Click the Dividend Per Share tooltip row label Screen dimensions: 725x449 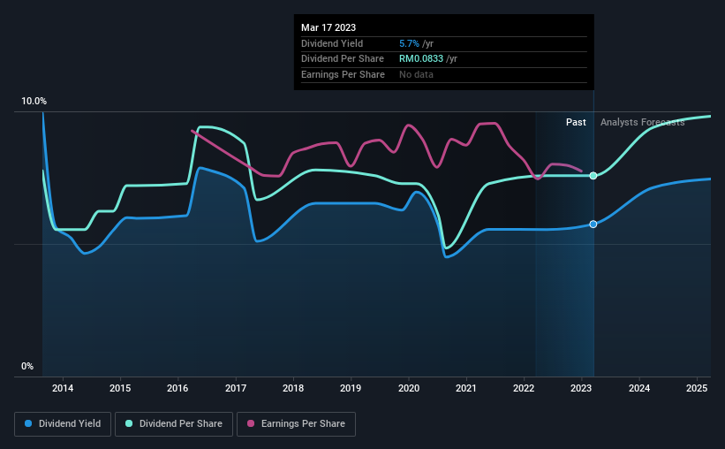343,59
